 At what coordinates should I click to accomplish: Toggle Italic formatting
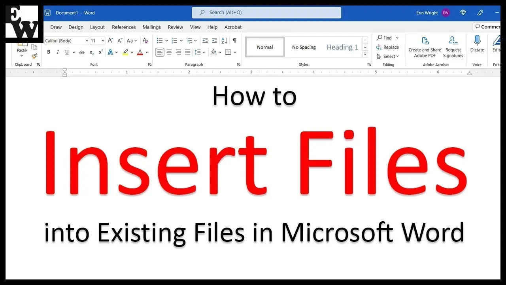pos(58,52)
